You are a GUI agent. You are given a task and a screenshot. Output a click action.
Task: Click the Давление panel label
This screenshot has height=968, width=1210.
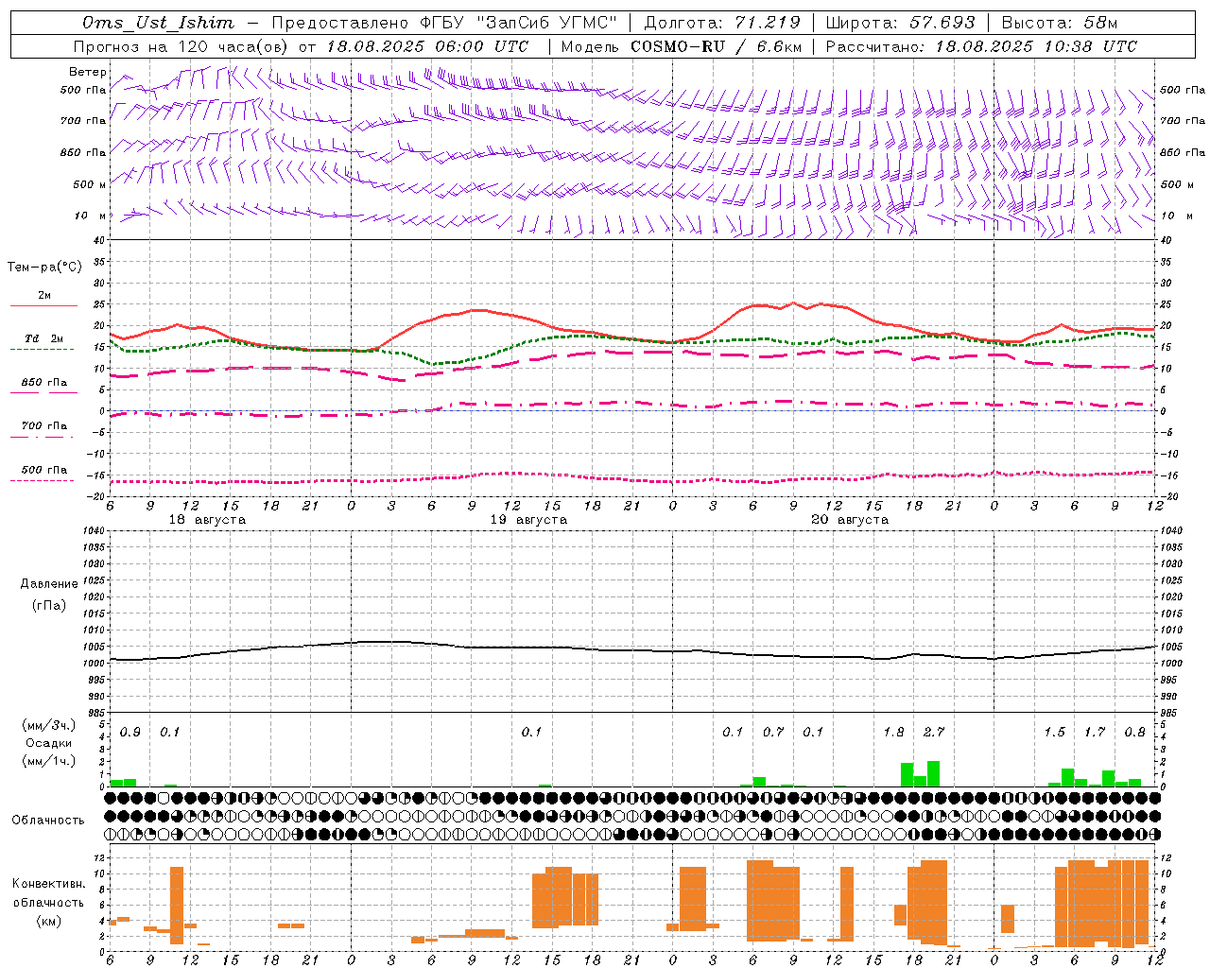(49, 584)
